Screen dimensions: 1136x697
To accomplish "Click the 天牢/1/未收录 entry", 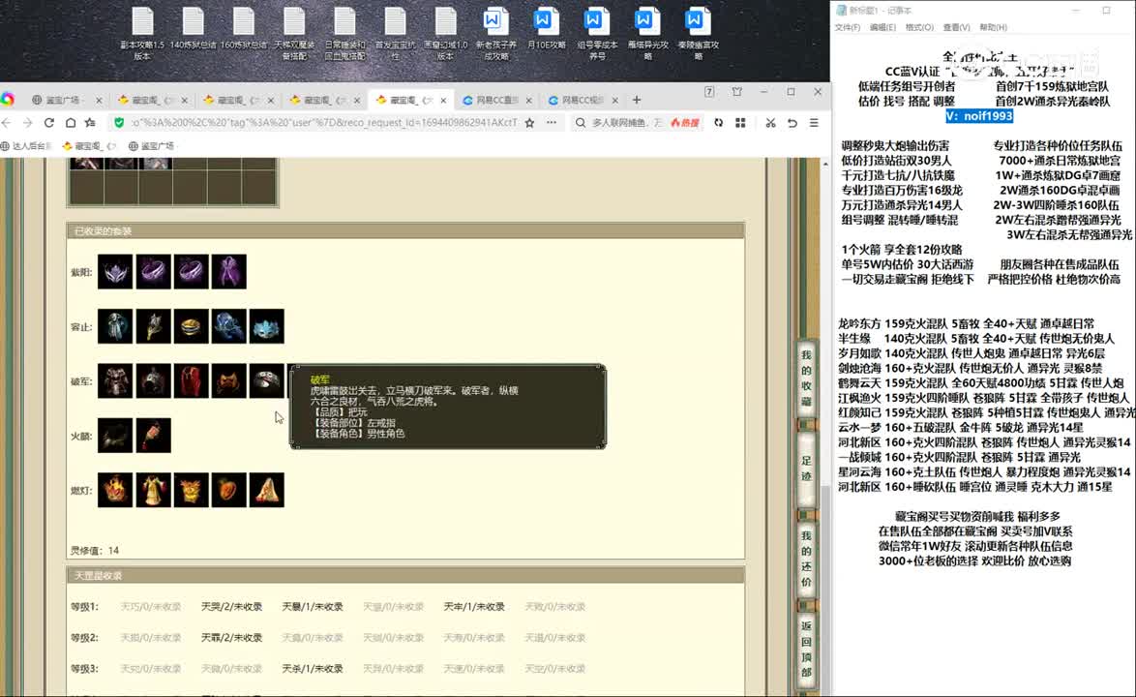I will (474, 606).
